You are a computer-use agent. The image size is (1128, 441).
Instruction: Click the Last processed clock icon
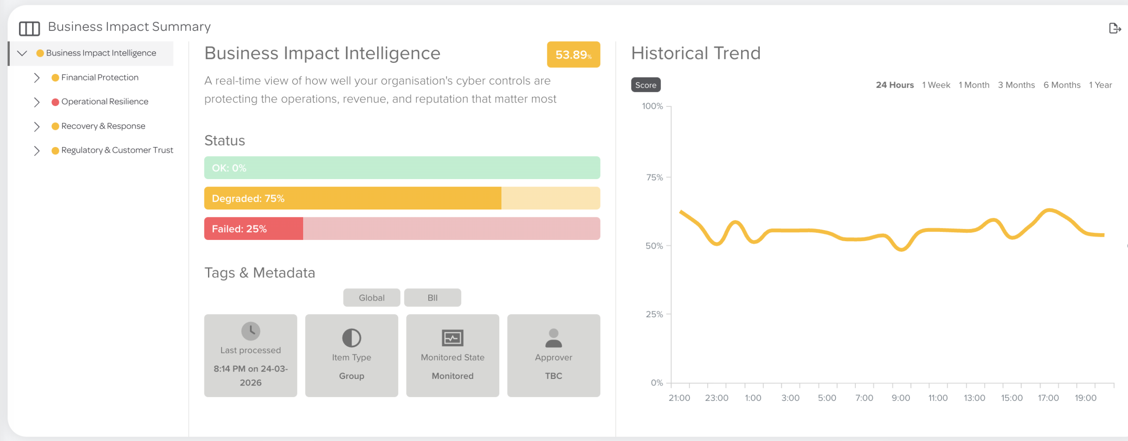pyautogui.click(x=251, y=331)
